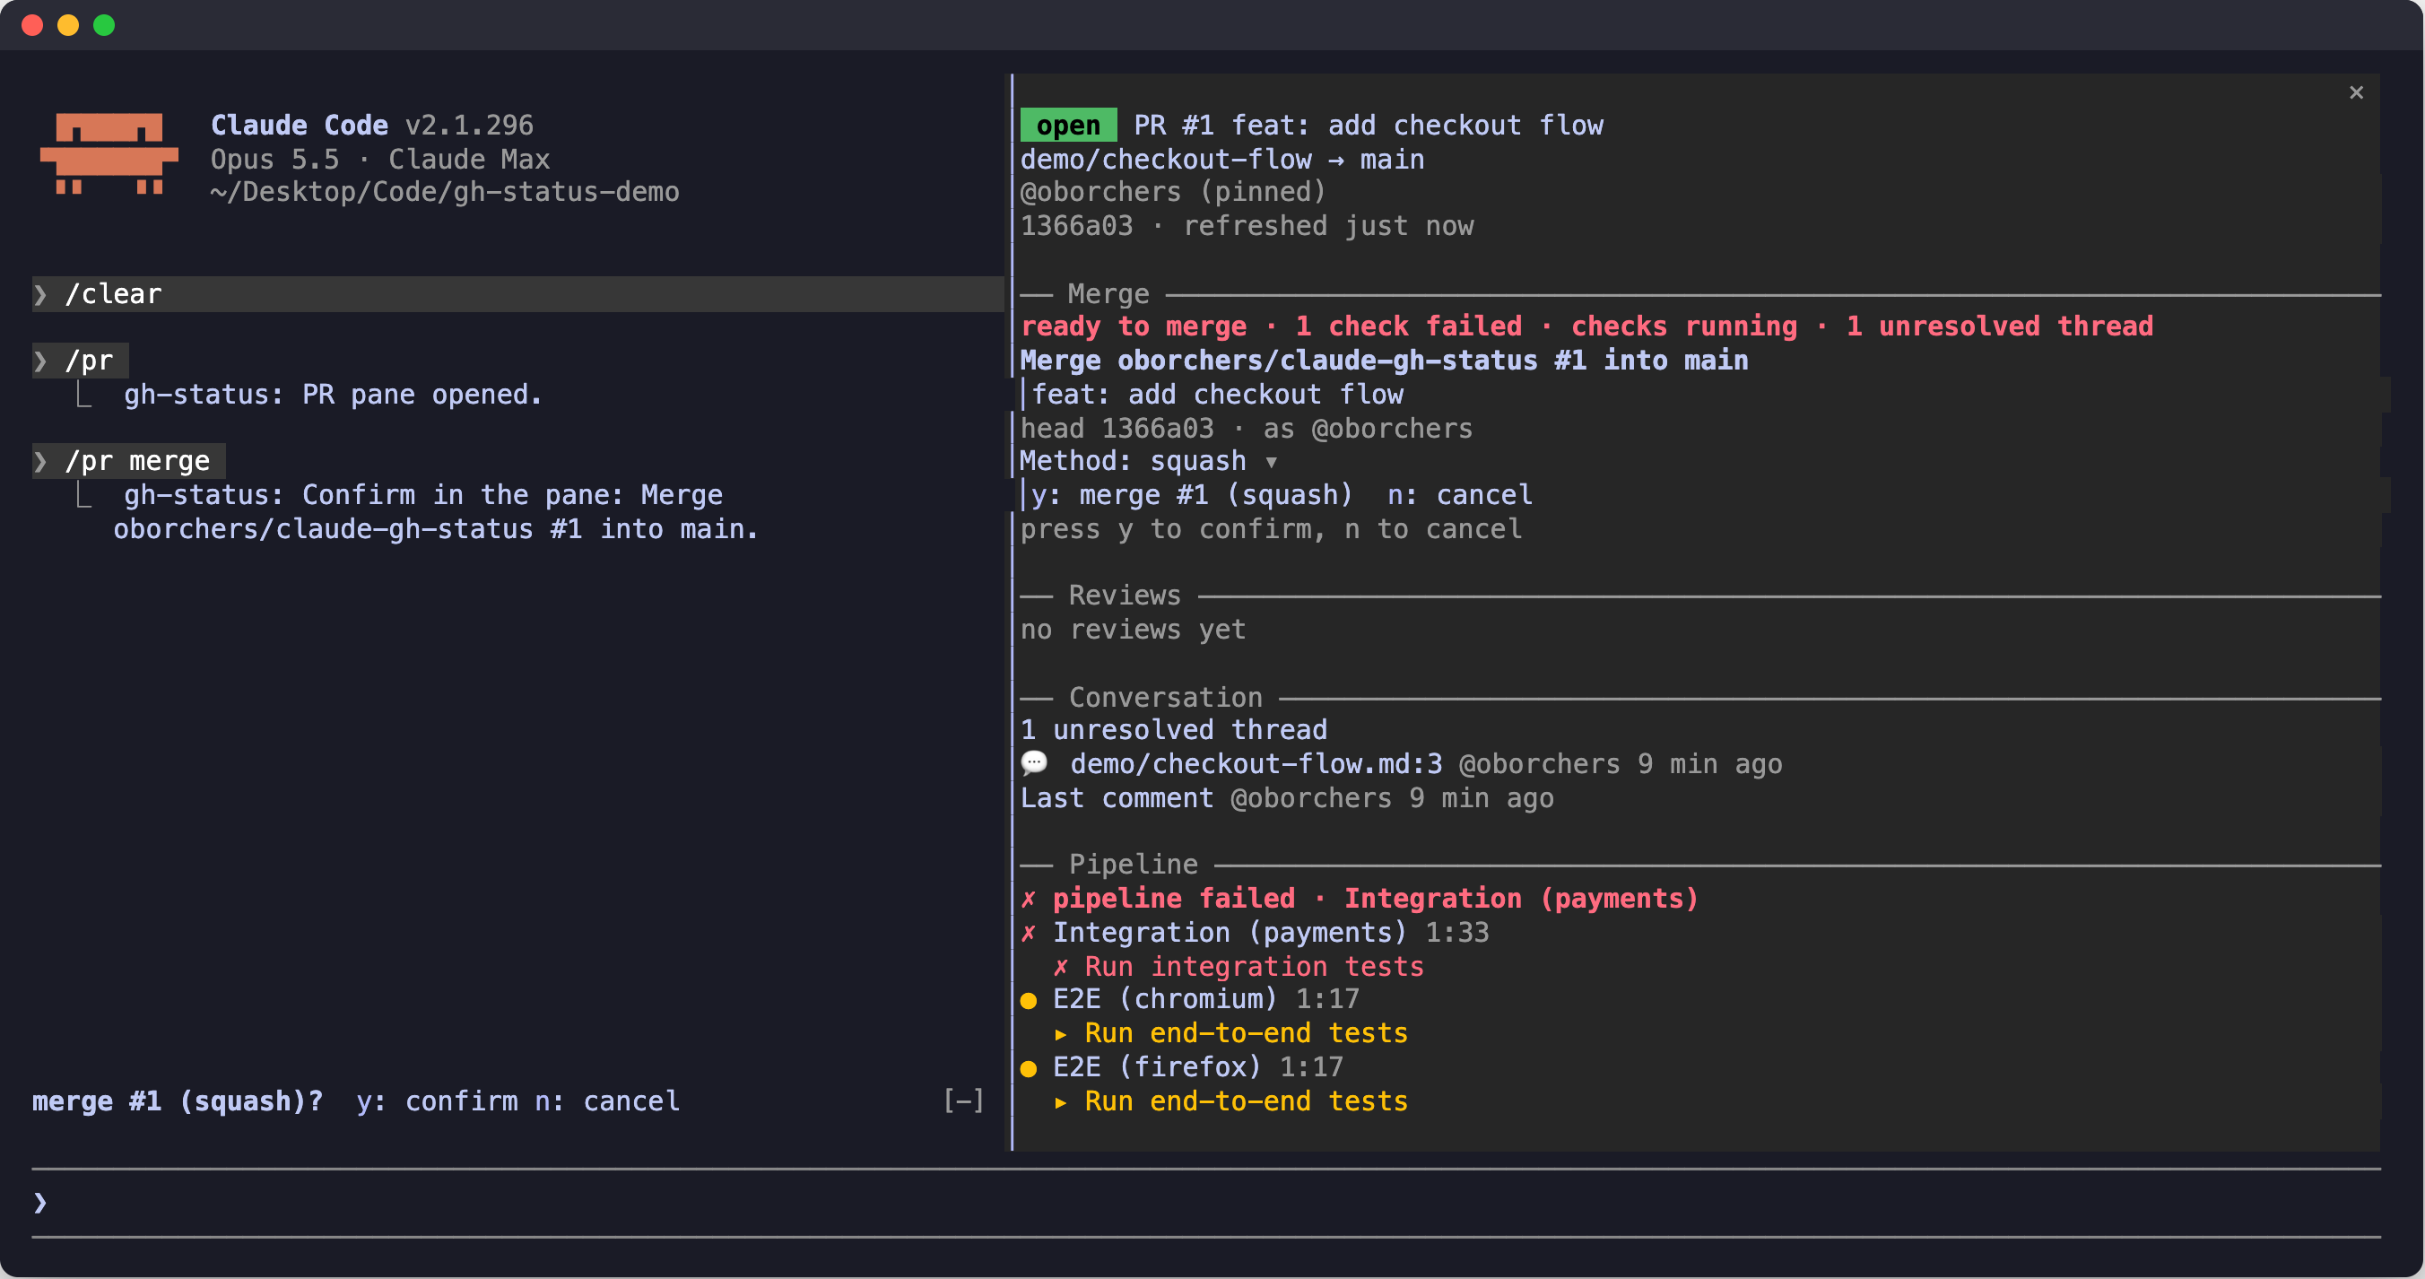Click the 'PR #1 feat: add checkout flow' title
Screen dimensions: 2425x1279
tap(1368, 126)
